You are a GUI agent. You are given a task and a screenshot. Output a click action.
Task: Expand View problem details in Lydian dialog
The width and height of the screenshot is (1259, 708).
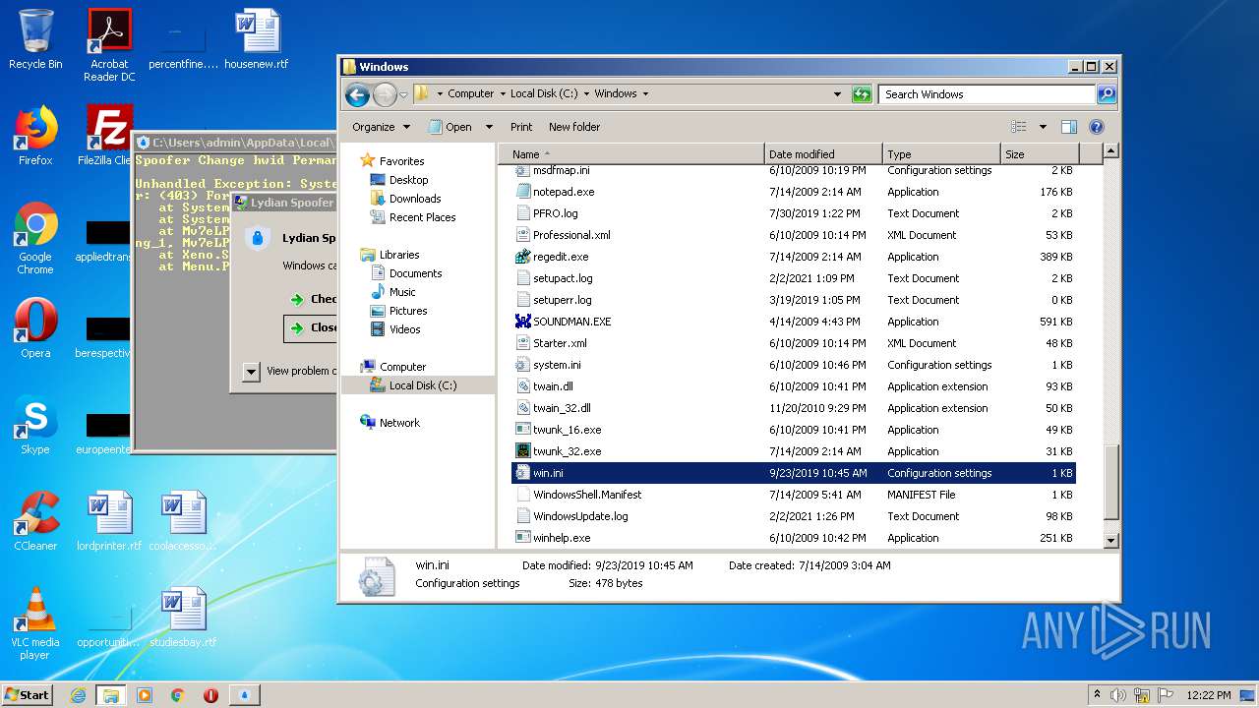pos(251,372)
